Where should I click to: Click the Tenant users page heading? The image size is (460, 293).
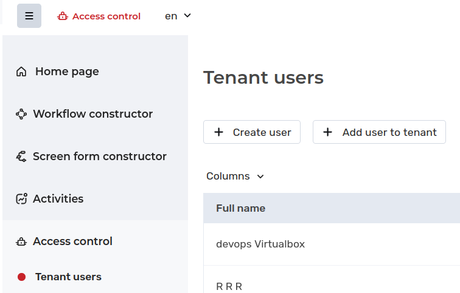coord(263,78)
